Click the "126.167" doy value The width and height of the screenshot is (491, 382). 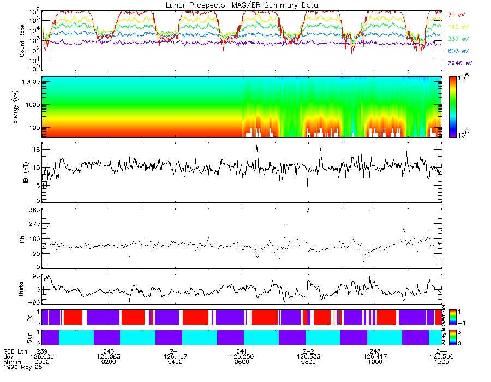[x=175, y=357]
